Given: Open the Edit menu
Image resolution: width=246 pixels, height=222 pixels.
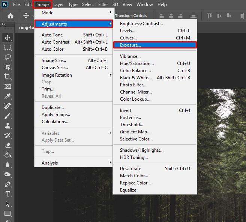Looking at the screenshot, I should click(x=28, y=5).
